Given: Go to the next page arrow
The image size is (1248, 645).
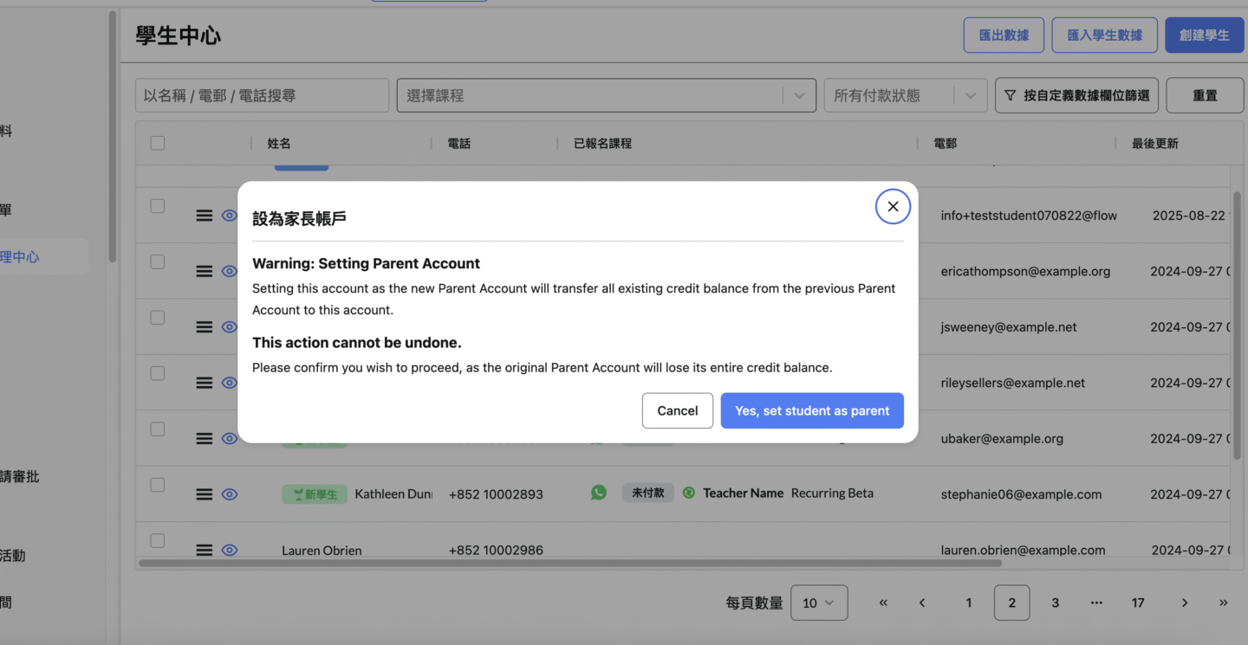Looking at the screenshot, I should 1184,603.
